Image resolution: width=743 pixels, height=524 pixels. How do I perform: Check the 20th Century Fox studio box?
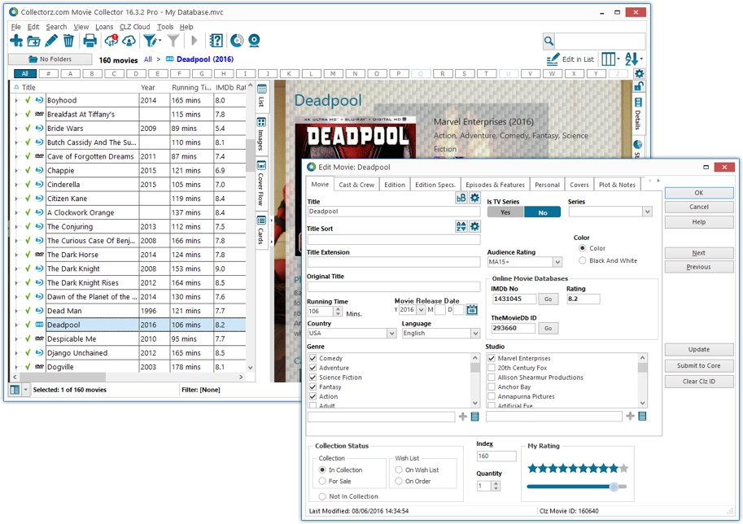pyautogui.click(x=492, y=368)
